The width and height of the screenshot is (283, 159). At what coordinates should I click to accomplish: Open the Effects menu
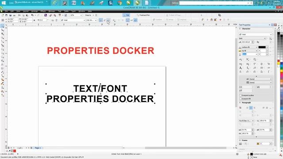pyautogui.click(x=43, y=11)
